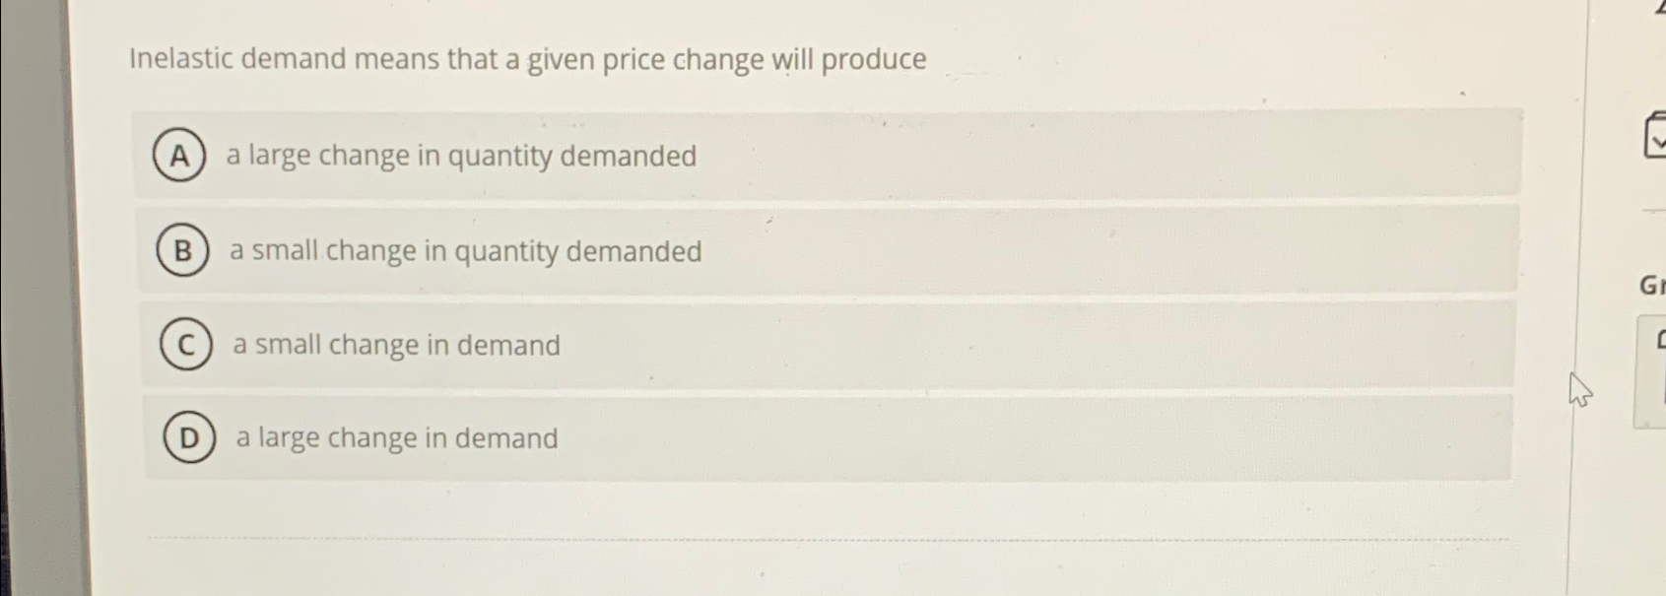Click the circled letter A icon
This screenshot has height=596, width=1666.
click(180, 156)
